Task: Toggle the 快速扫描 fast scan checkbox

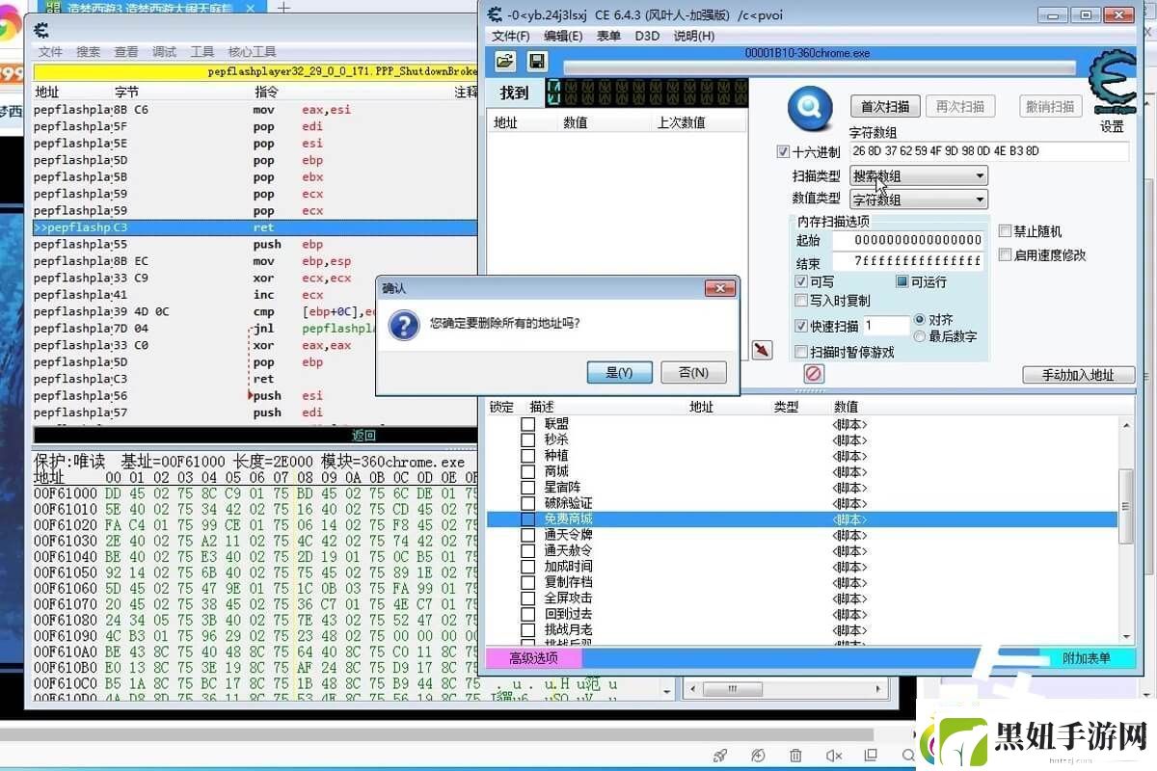Action: (801, 326)
